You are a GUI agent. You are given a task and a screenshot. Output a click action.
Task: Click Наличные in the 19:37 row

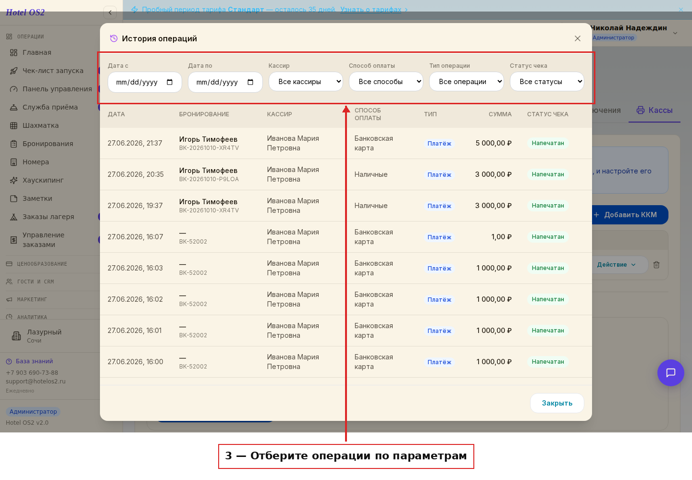click(x=371, y=206)
